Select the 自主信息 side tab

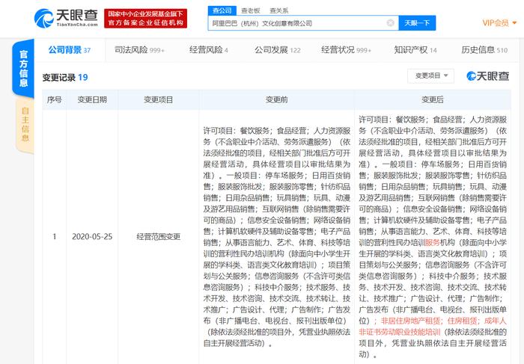point(25,125)
